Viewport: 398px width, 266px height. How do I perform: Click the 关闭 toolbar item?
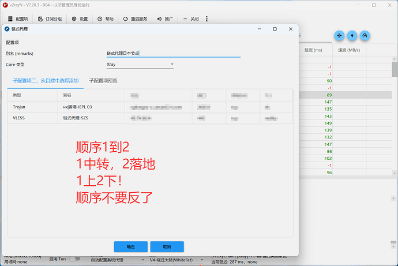[191, 19]
